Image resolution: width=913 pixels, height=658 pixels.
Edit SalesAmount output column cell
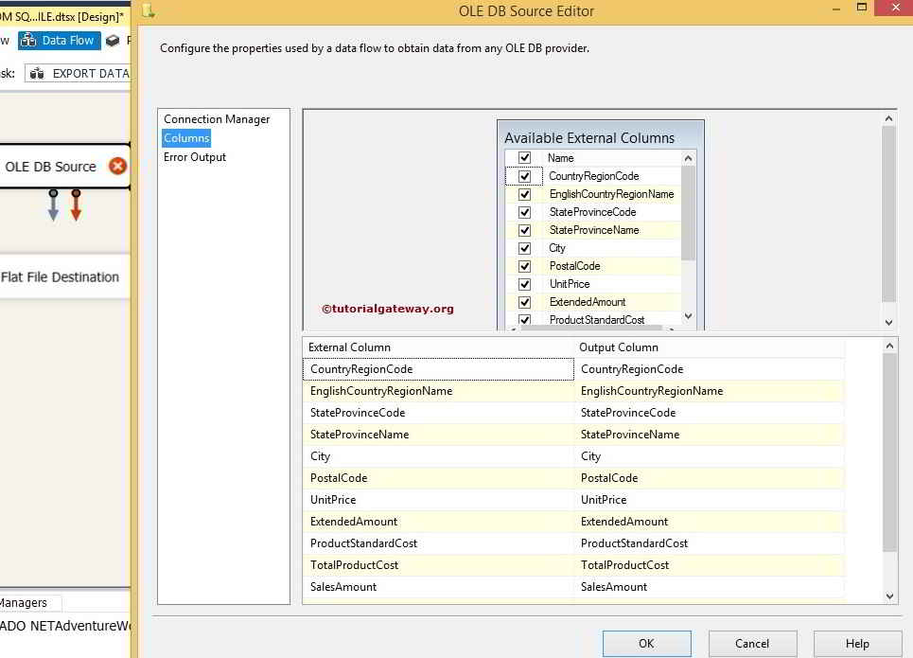click(709, 587)
